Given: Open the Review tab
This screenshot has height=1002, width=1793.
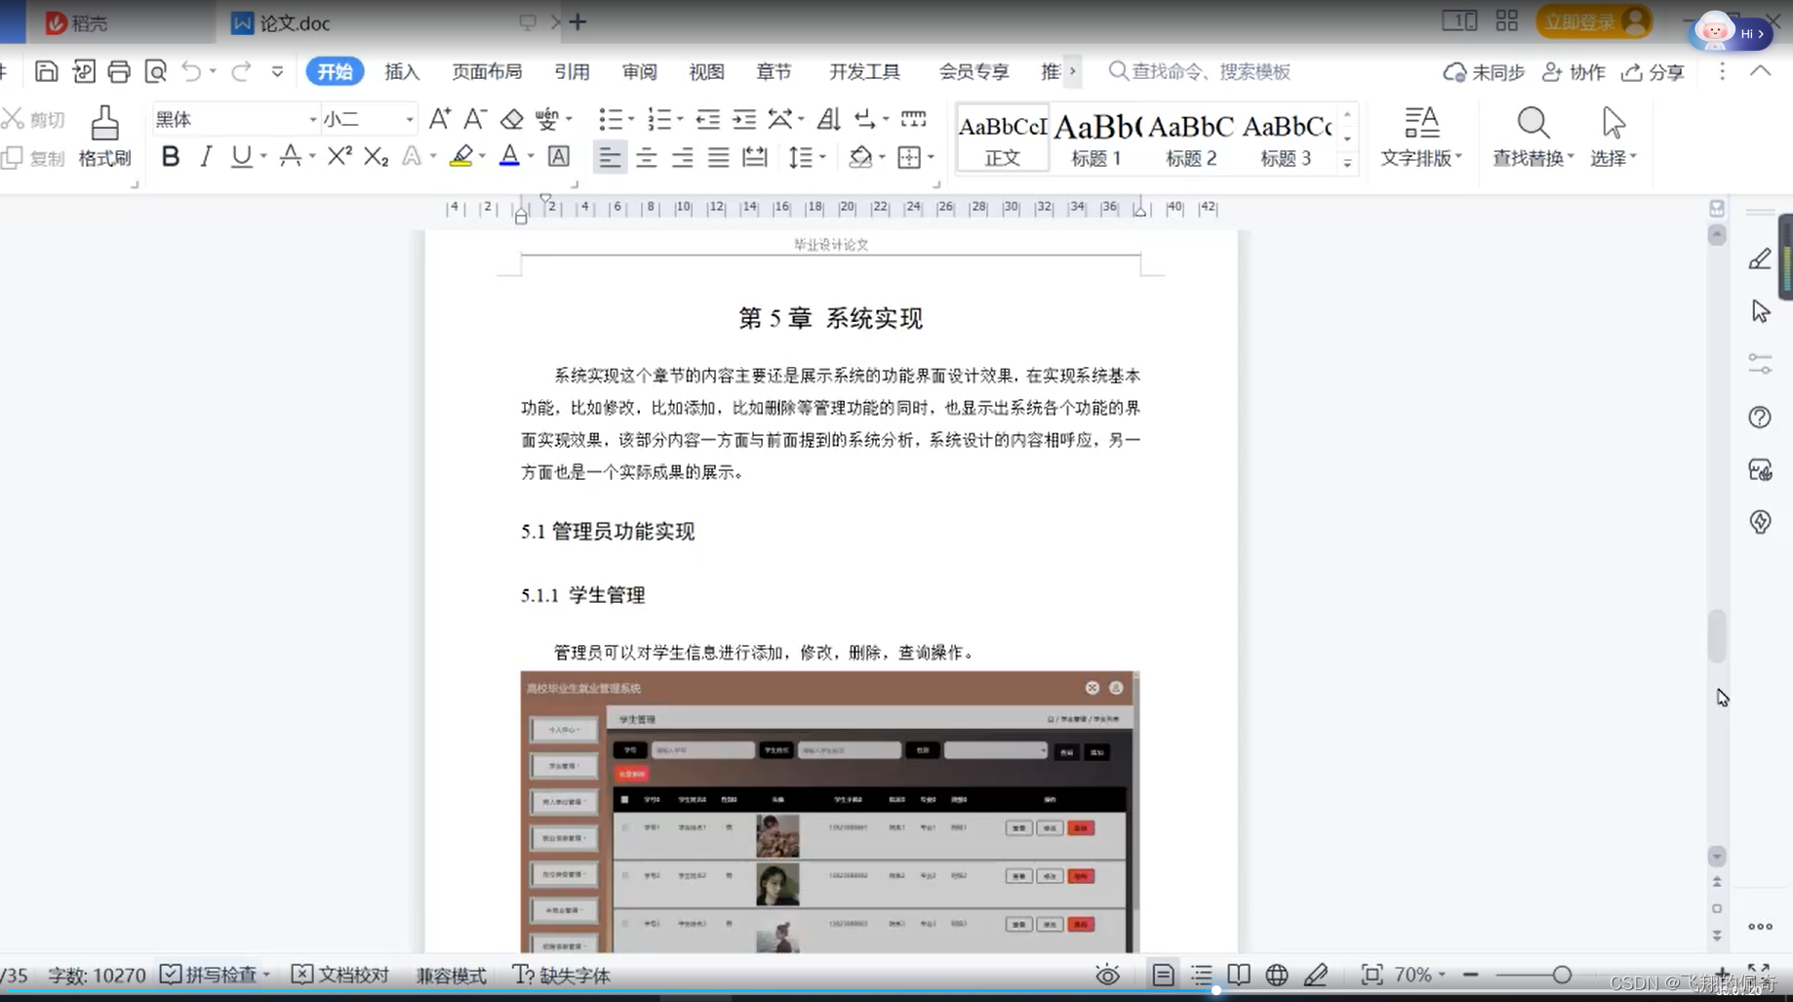Looking at the screenshot, I should 639,72.
